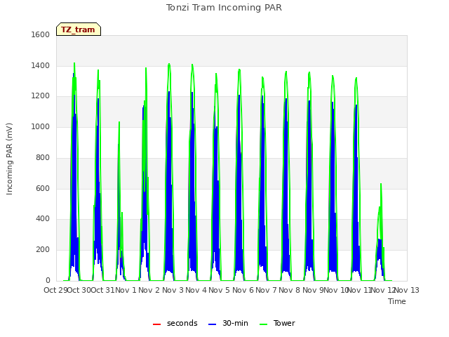This screenshot has height=337, width=449.
Task: Toggle the Tower legend entry
Action: pyautogui.click(x=277, y=323)
